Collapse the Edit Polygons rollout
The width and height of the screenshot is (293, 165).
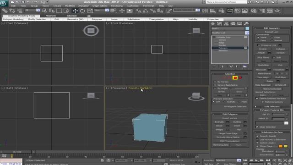(x=230, y=114)
